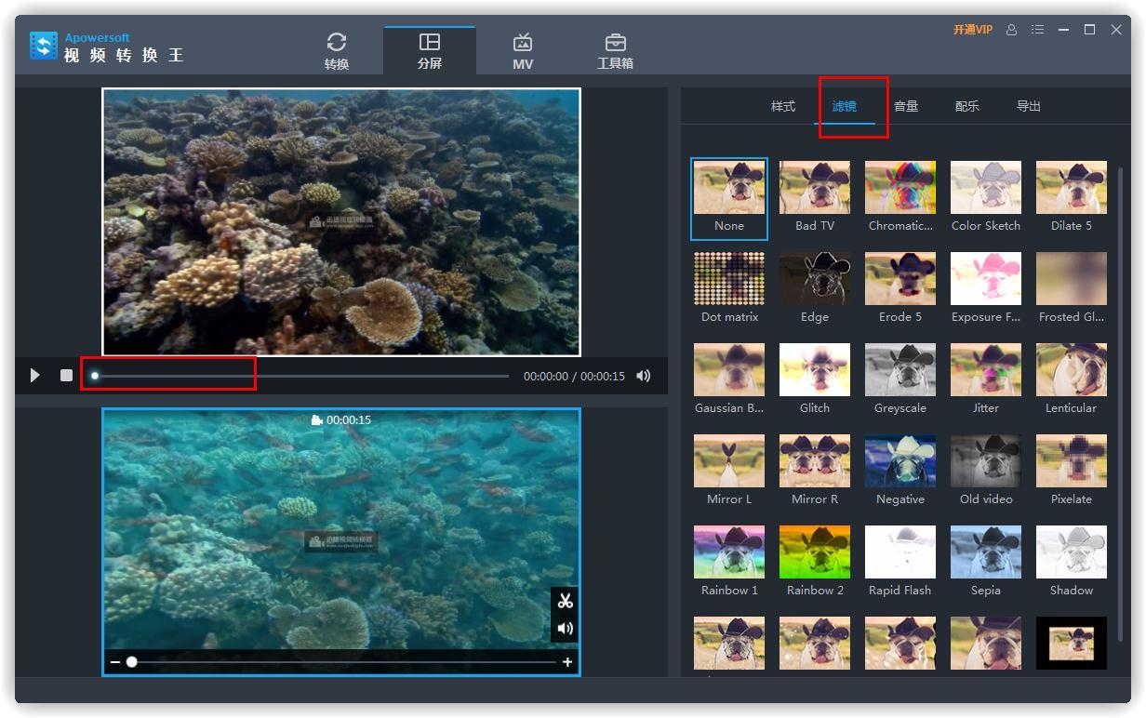Select the Old video filter

pos(986,461)
